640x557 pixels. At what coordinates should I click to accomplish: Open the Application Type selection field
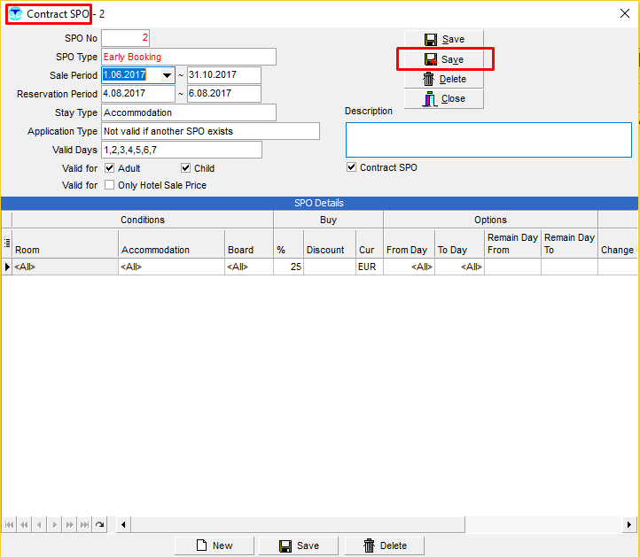pos(210,131)
